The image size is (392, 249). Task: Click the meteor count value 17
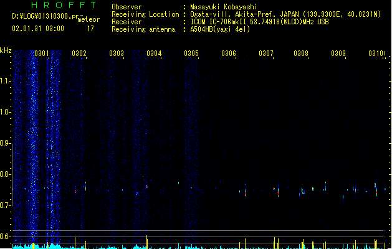(90, 29)
